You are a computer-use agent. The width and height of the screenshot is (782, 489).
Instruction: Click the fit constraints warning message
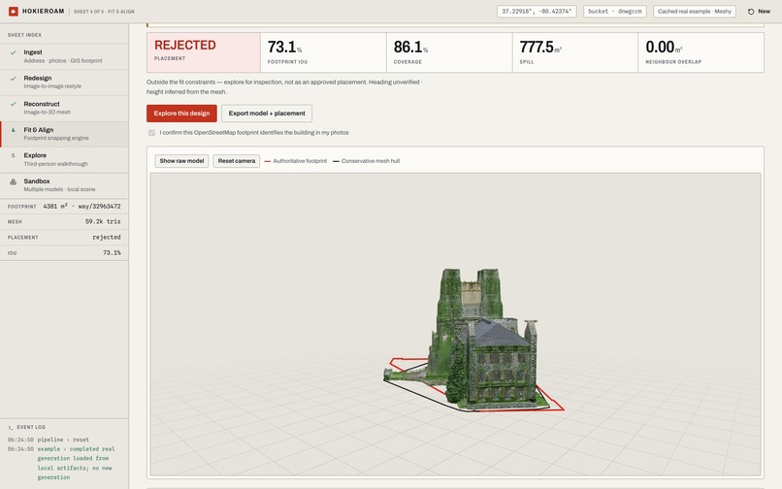tap(284, 86)
